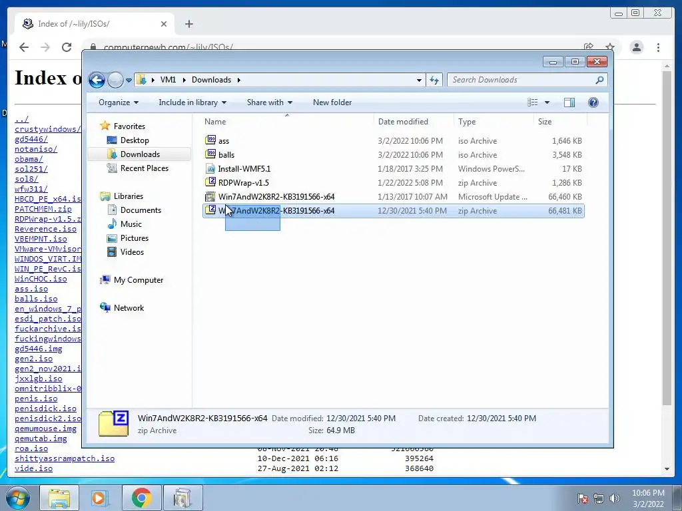Click New folder button

[332, 102]
